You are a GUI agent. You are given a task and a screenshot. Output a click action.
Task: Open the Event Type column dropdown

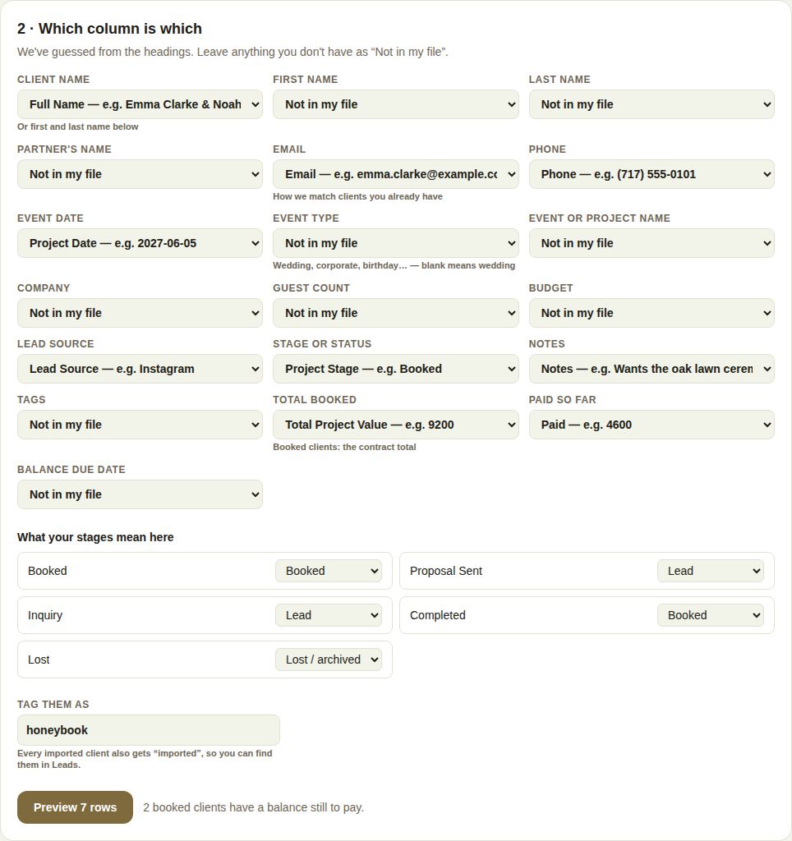pyautogui.click(x=395, y=243)
